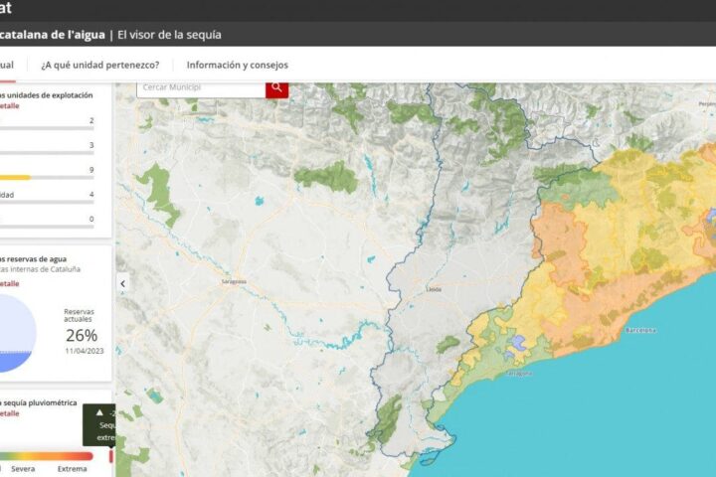Click the yellow bar showing 9 units
716x477 pixels.
click(15, 177)
